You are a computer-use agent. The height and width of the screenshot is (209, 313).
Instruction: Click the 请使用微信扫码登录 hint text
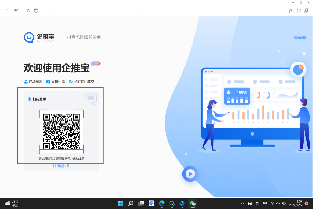pos(51,159)
